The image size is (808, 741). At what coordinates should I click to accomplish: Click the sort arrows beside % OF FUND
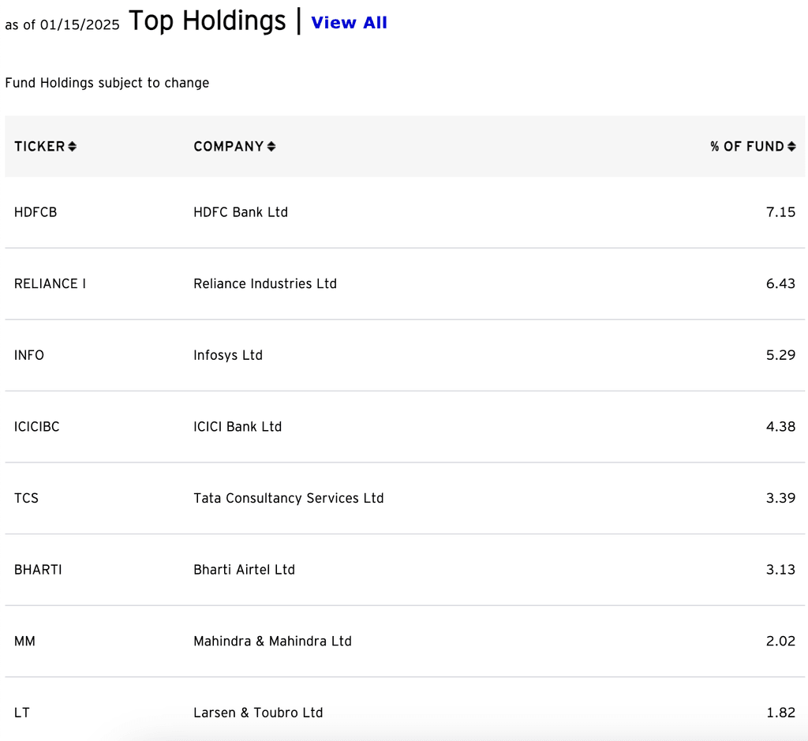791,147
